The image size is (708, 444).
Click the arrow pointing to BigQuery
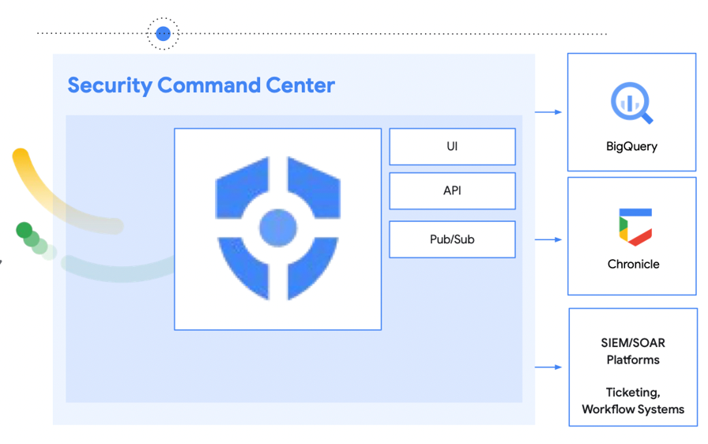click(x=549, y=112)
